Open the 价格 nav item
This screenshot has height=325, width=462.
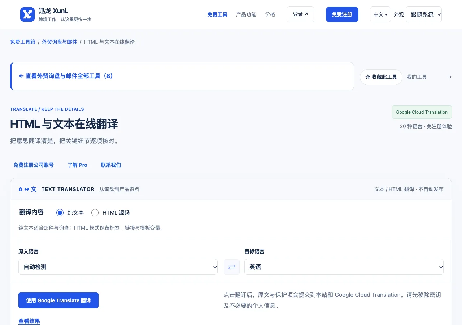270,14
